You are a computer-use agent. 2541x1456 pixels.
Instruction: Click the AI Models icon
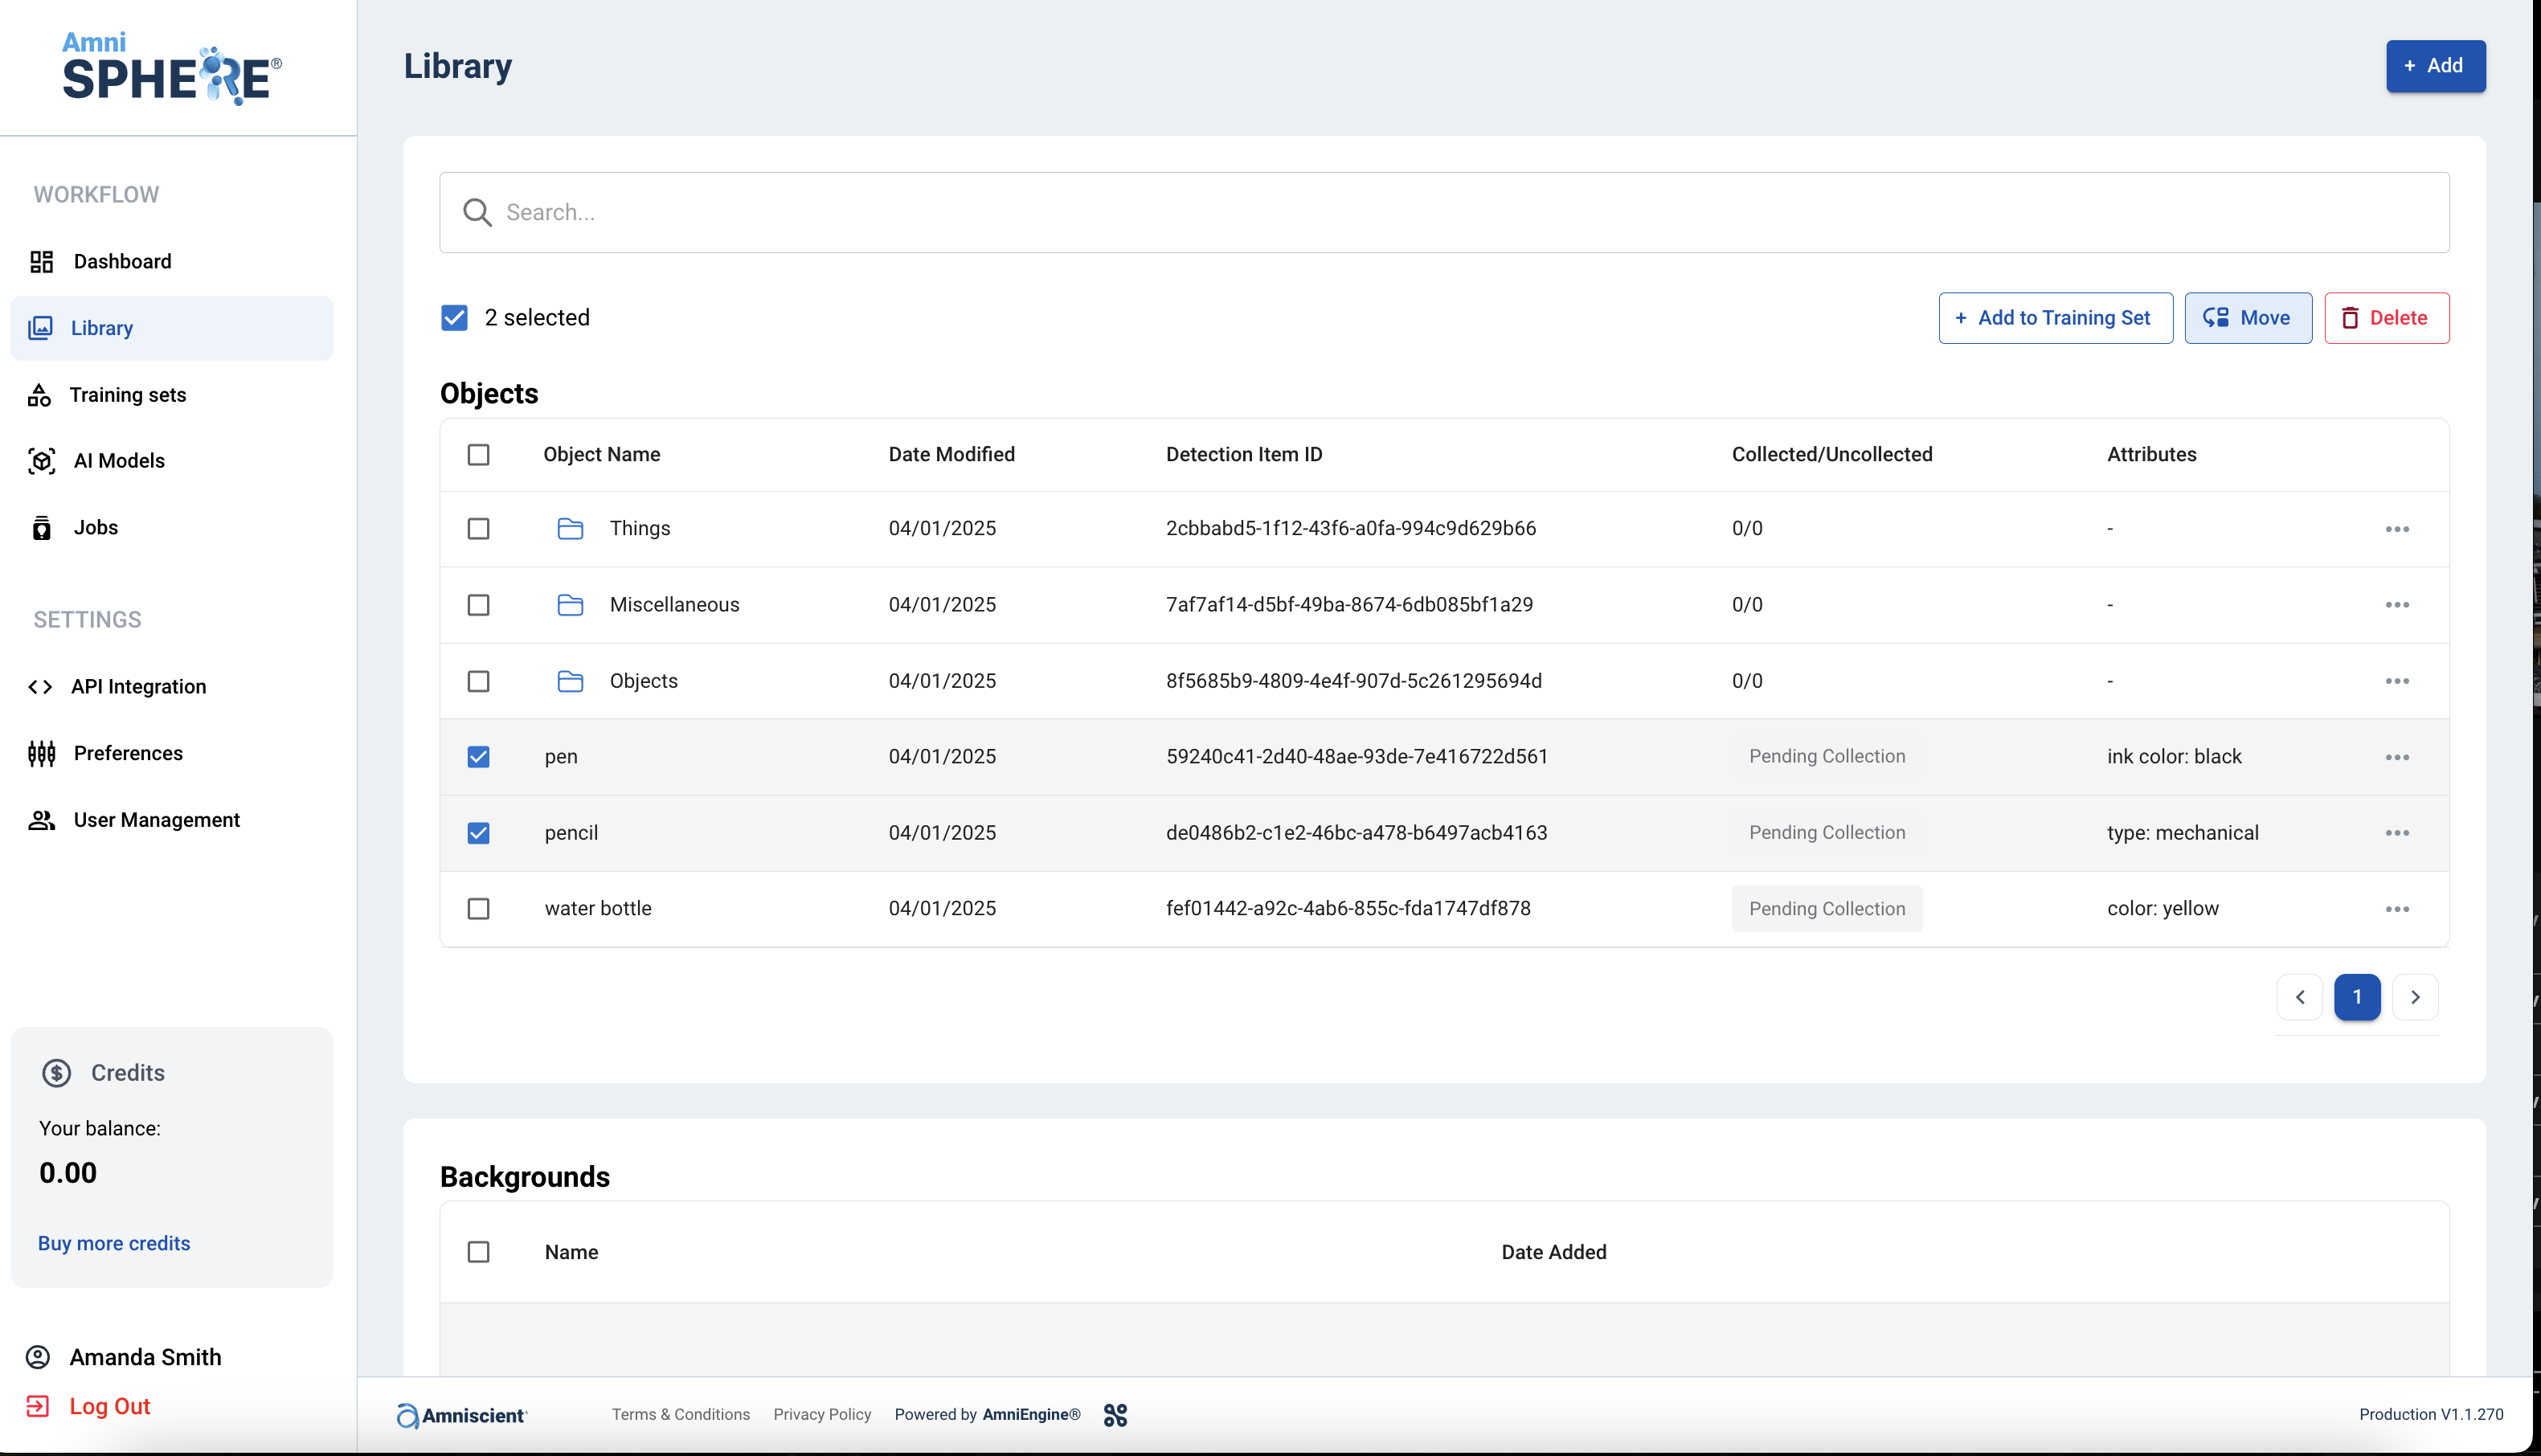click(41, 461)
